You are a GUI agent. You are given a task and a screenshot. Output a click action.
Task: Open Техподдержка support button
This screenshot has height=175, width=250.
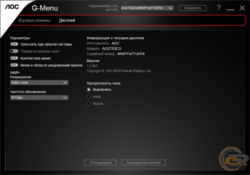tap(100, 163)
